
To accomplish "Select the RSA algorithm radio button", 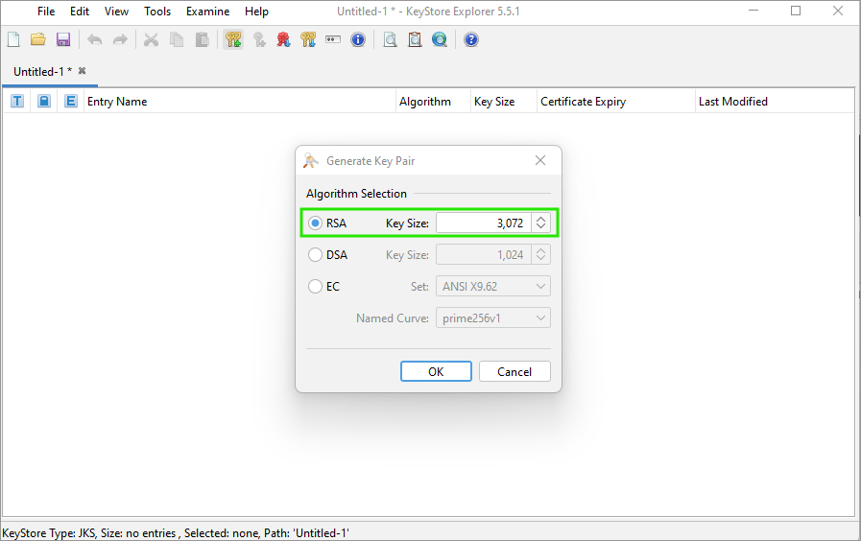I will (315, 223).
